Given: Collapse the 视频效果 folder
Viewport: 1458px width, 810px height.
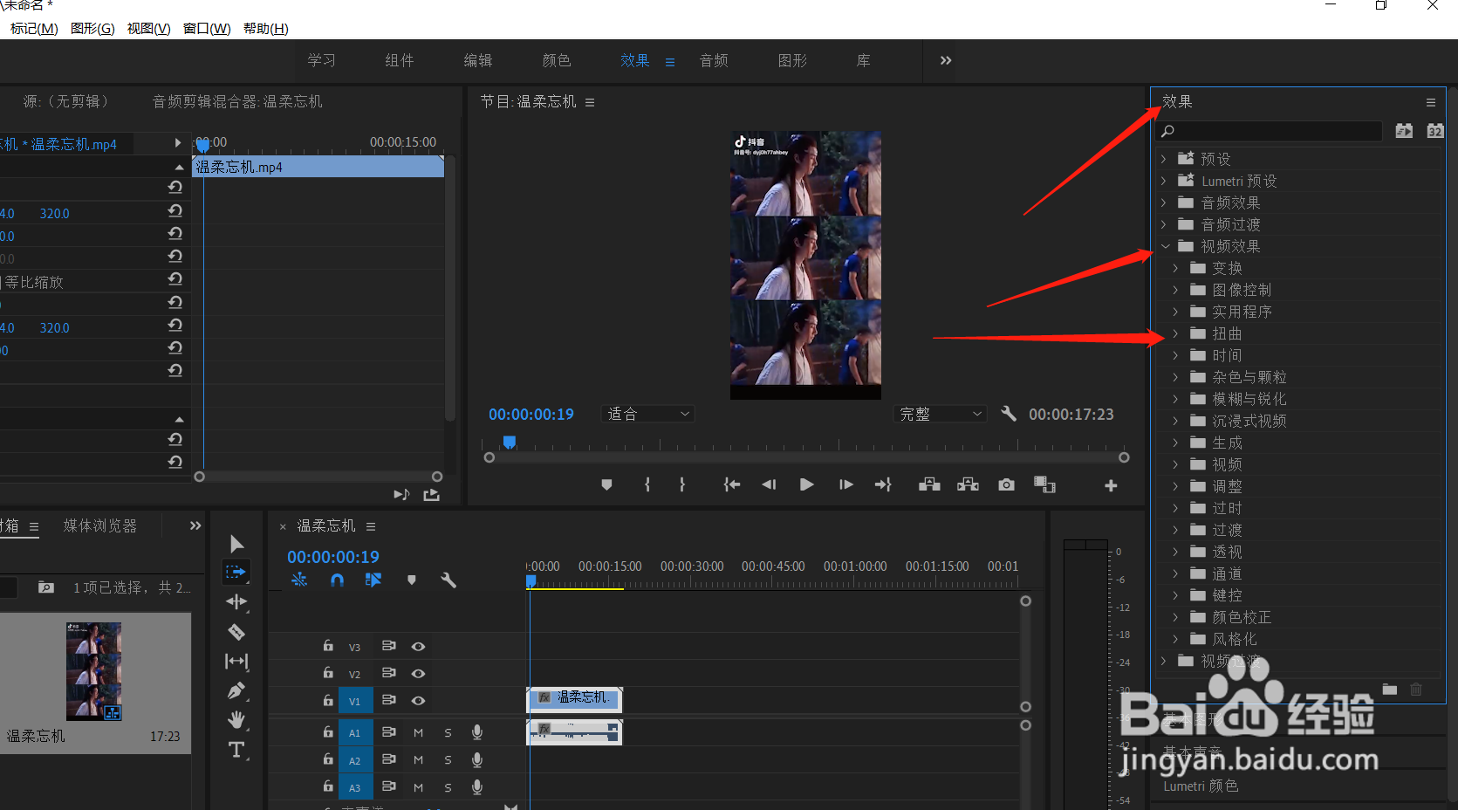Looking at the screenshot, I should click(1165, 246).
